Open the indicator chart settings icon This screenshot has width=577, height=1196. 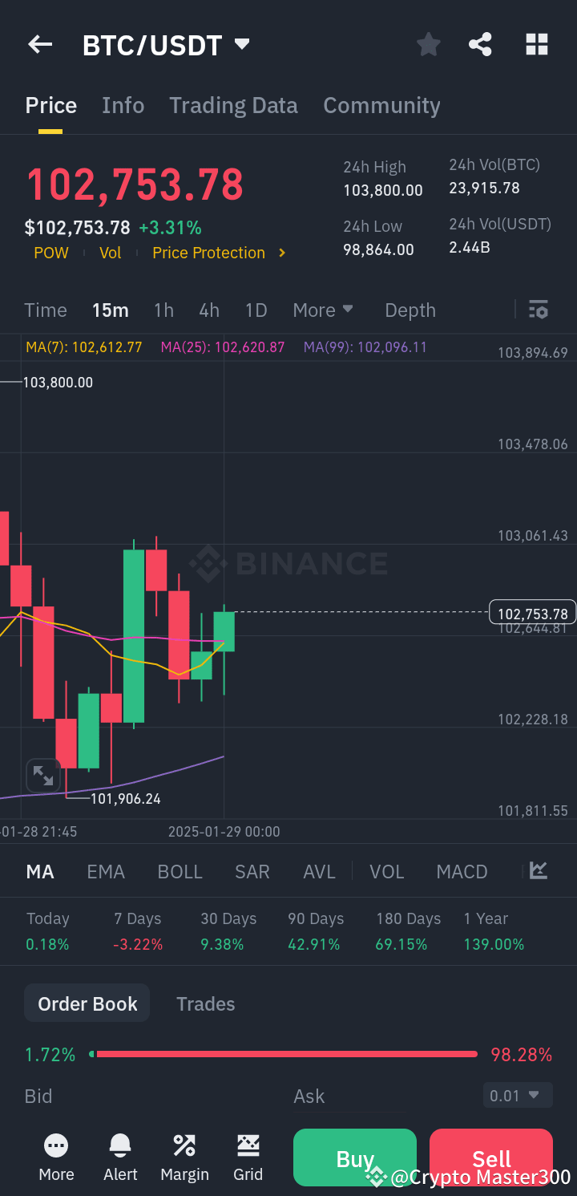tap(539, 871)
